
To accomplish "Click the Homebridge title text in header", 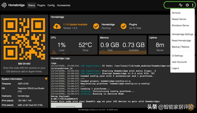I will 16,5.
